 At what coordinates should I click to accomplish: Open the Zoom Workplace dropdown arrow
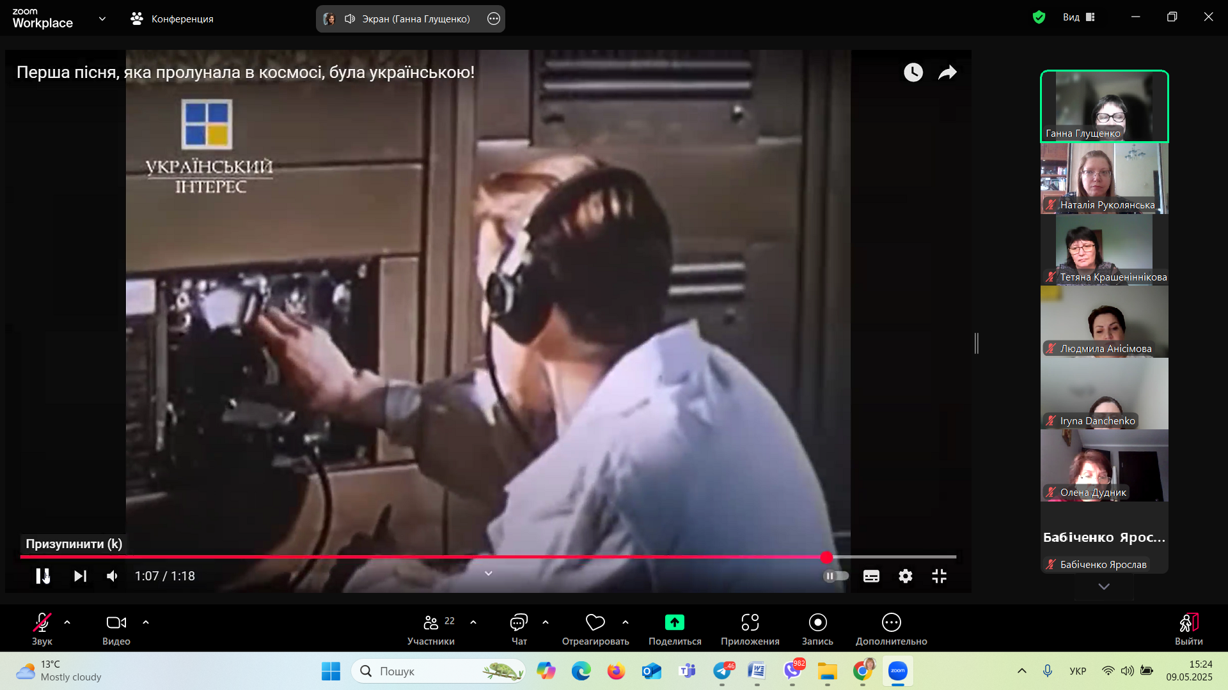click(x=102, y=19)
